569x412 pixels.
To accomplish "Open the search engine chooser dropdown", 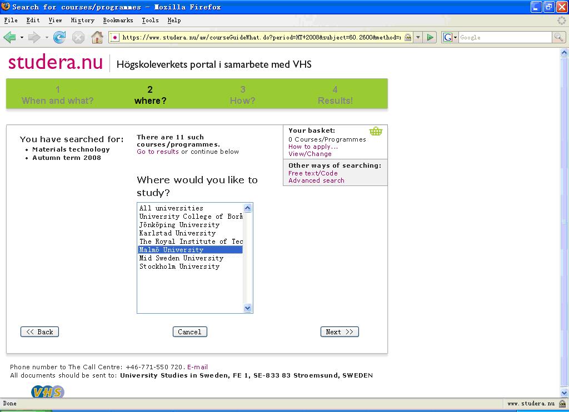I will (x=455, y=37).
